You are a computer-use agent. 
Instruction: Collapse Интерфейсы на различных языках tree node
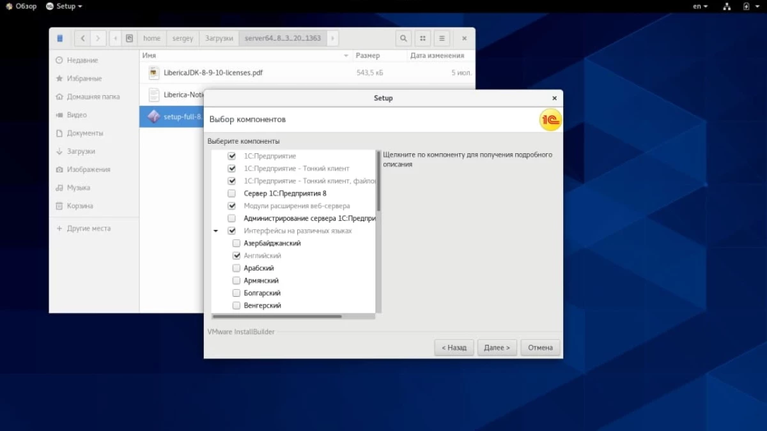216,231
